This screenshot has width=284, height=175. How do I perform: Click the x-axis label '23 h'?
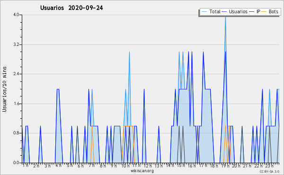[269, 166]
